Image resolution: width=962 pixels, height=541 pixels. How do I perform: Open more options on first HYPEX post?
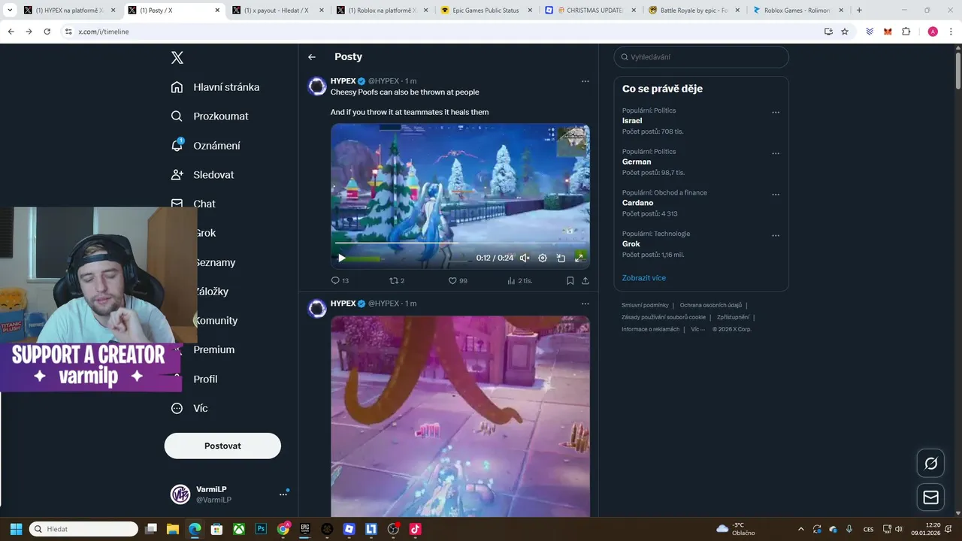(585, 81)
